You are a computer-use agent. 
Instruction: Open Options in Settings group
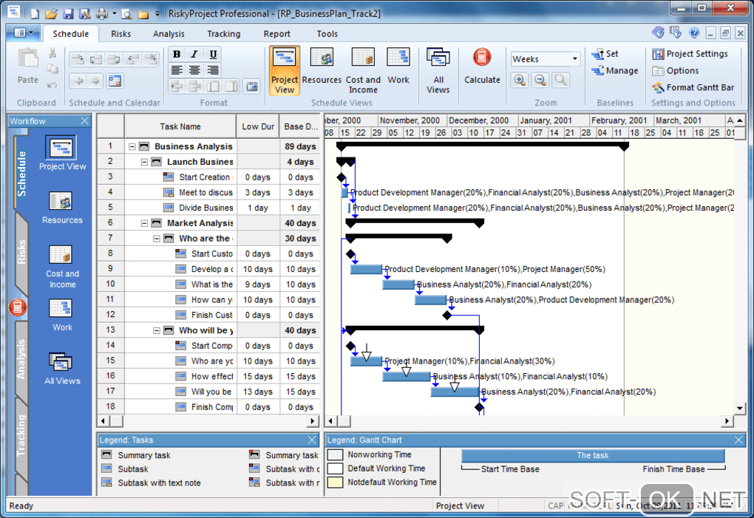pos(675,71)
